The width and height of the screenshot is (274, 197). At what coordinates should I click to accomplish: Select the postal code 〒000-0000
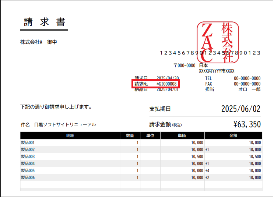point(185,66)
